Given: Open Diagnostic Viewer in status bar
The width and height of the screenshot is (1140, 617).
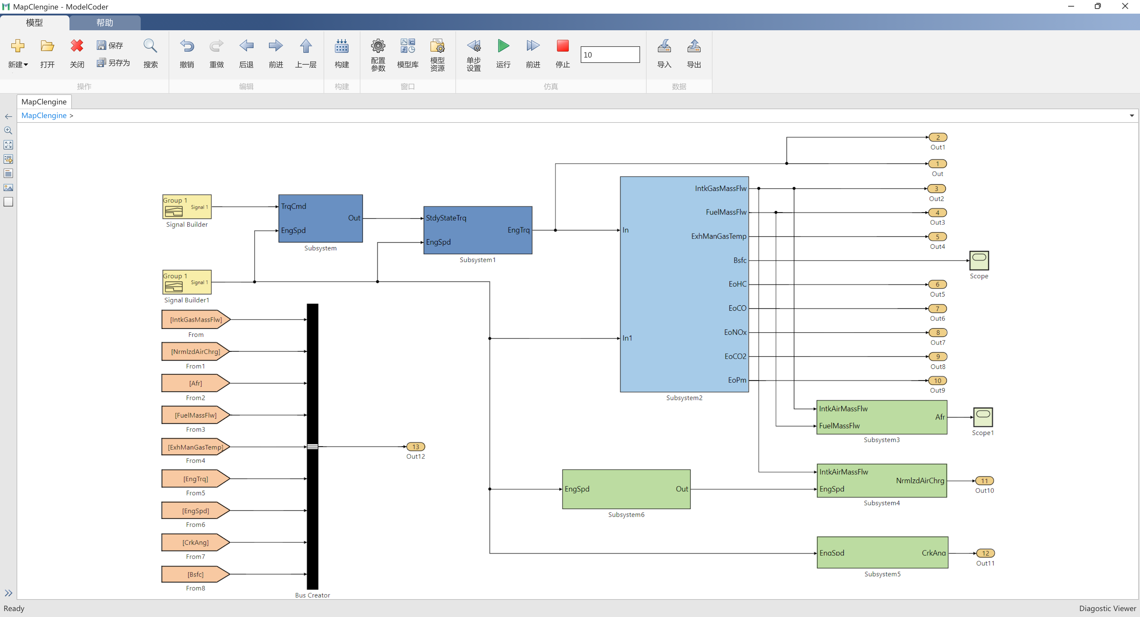Looking at the screenshot, I should (x=1107, y=608).
